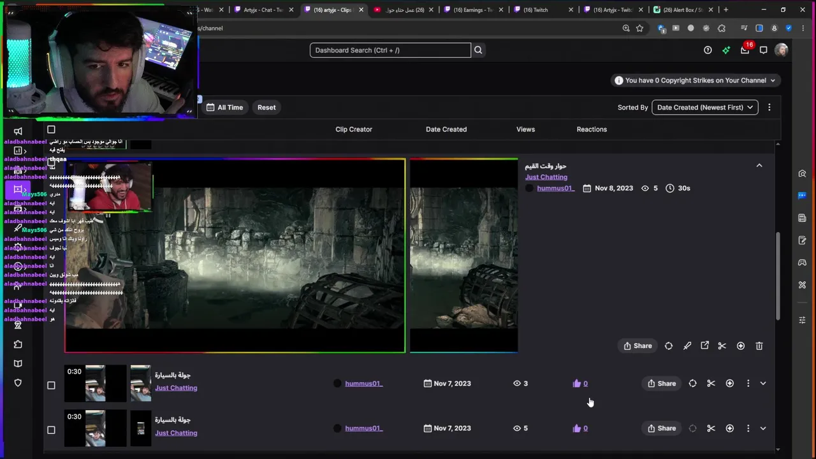
Task: Switch to the Artyjx - Chat browser tab
Action: (263, 10)
